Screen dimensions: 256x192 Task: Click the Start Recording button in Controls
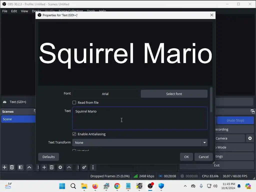[x=234, y=129]
